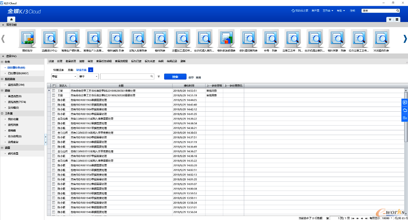
Task: Open the 定单工艺书 list shortcut icon
Action: click(x=293, y=38)
